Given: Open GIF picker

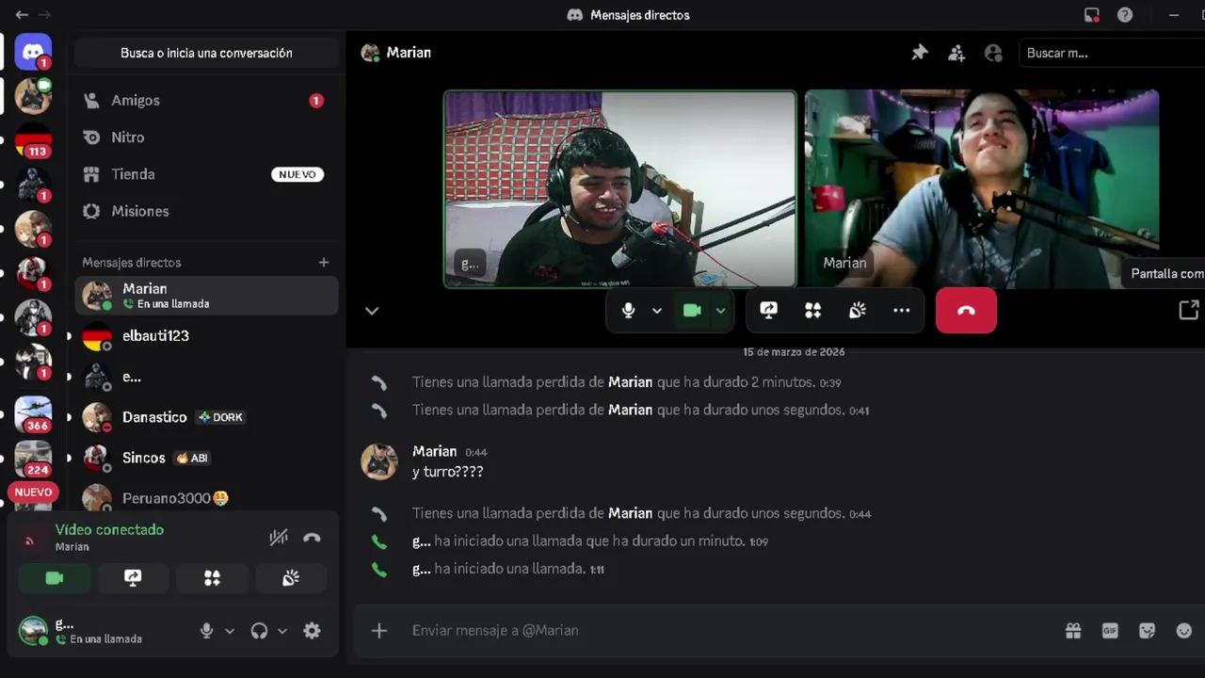Looking at the screenshot, I should click(x=1110, y=631).
